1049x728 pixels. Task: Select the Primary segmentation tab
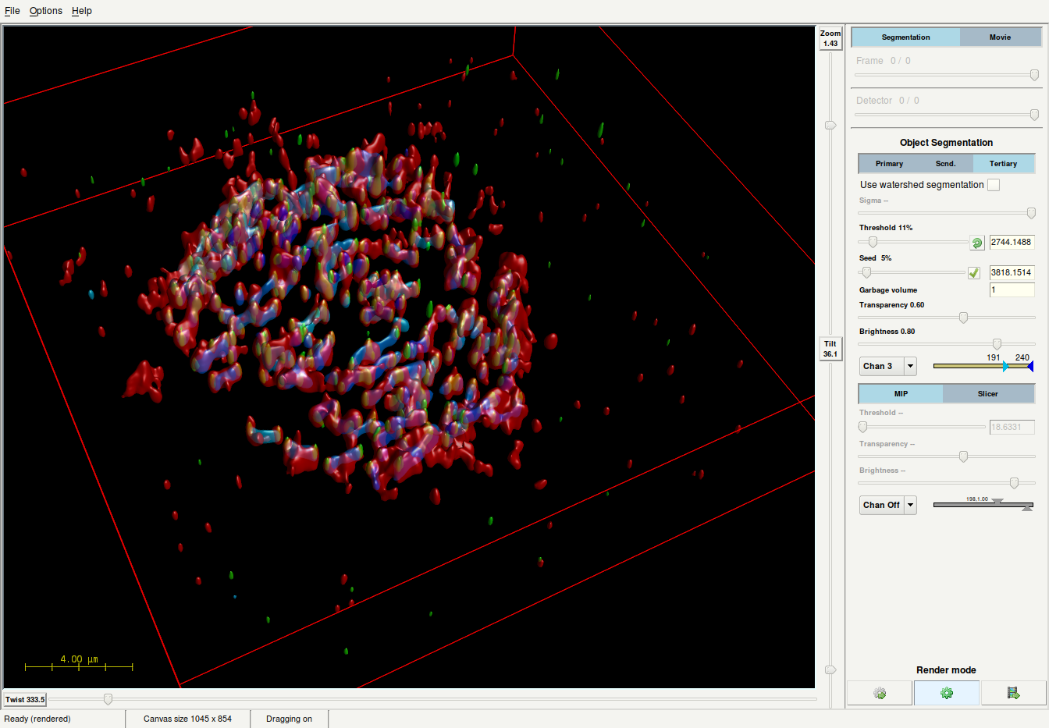889,163
